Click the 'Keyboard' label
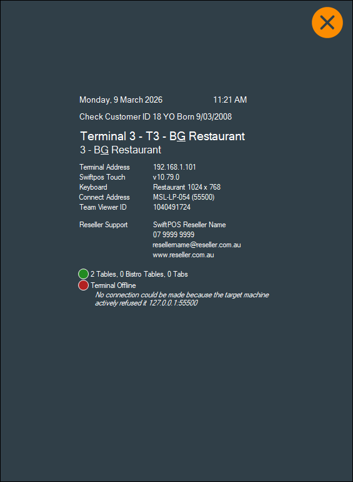The image size is (353, 482). point(93,187)
